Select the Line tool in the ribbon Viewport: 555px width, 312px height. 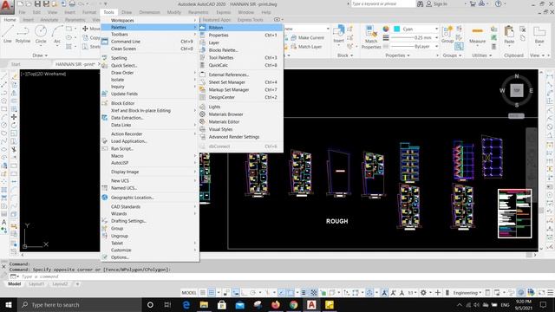coord(8,35)
